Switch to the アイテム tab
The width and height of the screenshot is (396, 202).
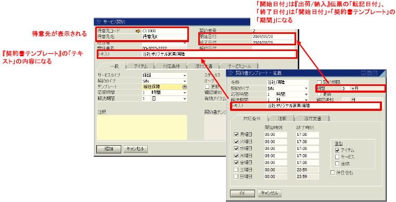click(140, 66)
